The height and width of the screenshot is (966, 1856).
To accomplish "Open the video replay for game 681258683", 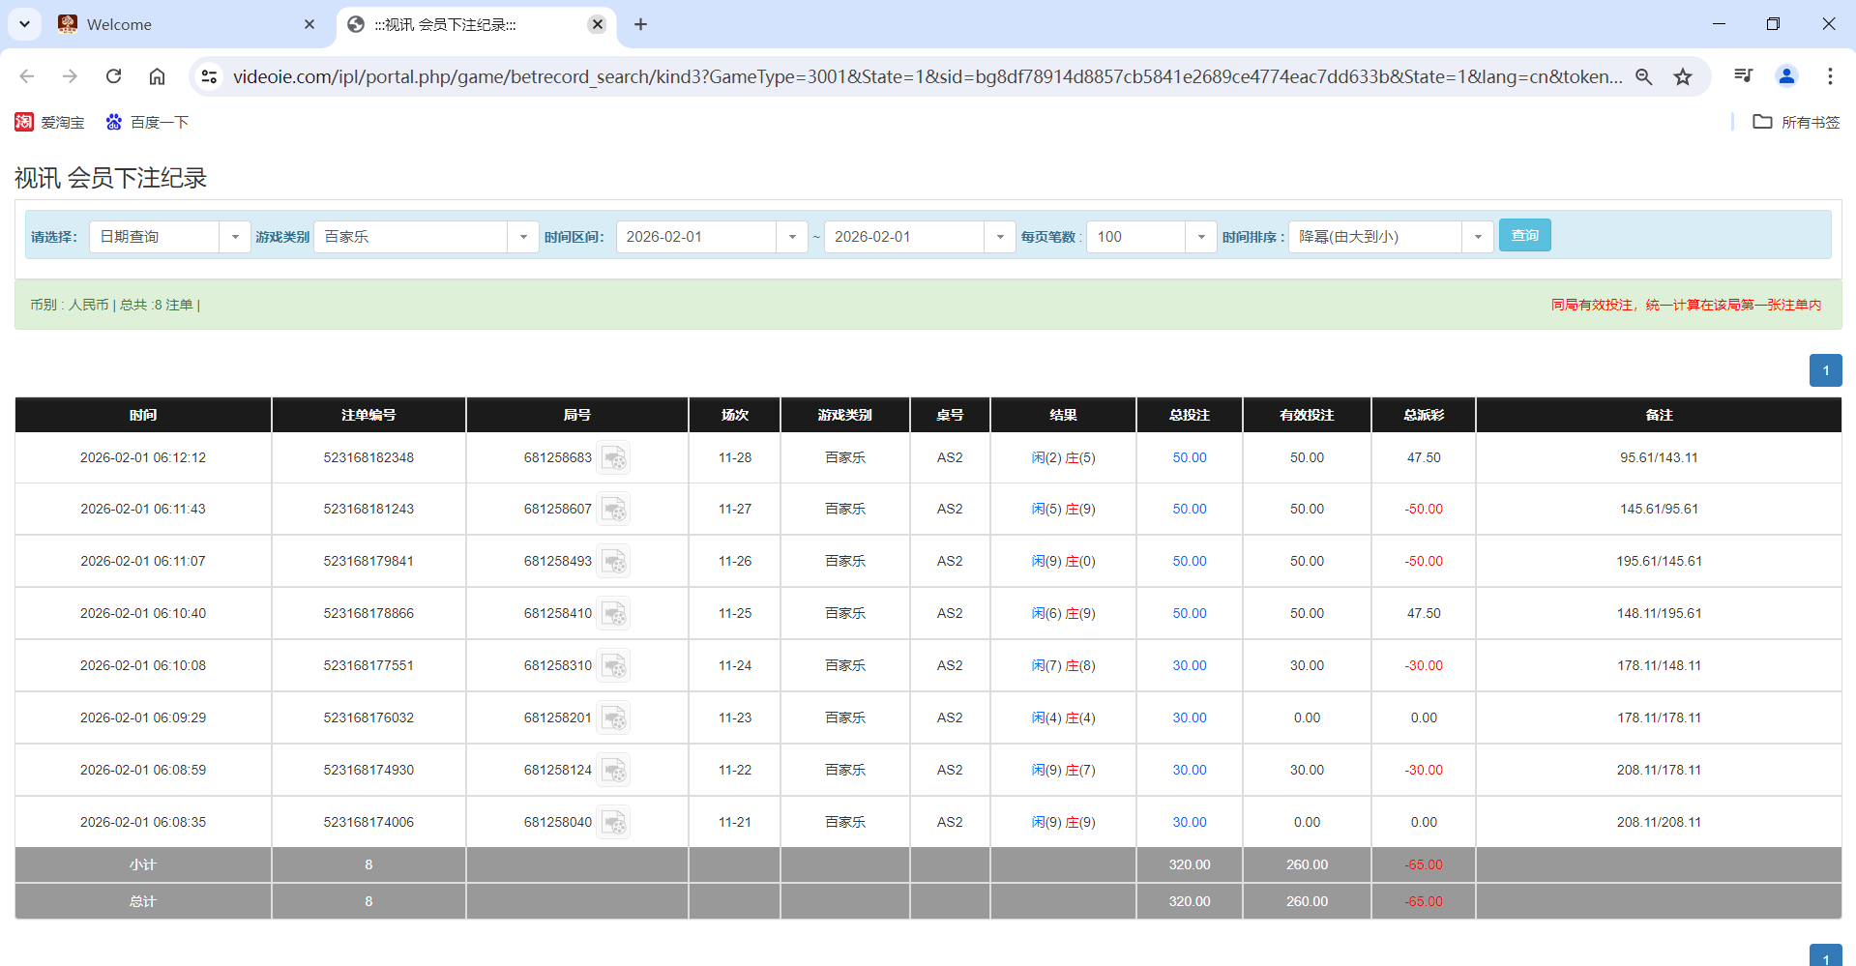I will [613, 457].
